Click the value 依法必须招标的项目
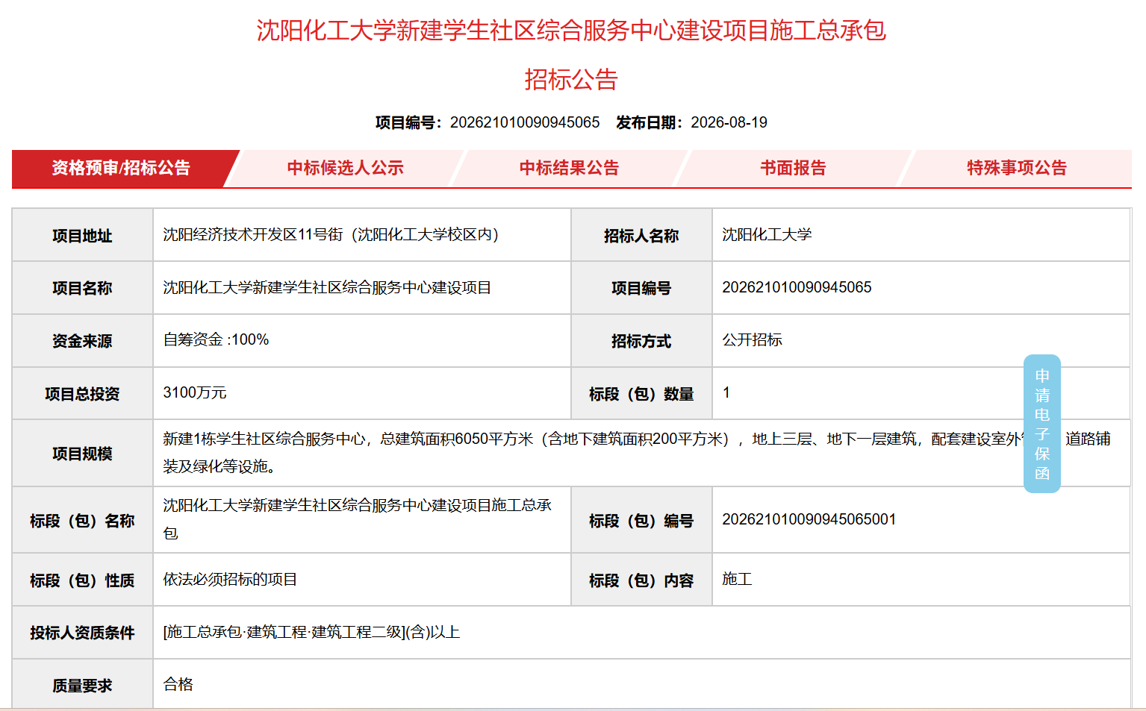 (x=230, y=580)
